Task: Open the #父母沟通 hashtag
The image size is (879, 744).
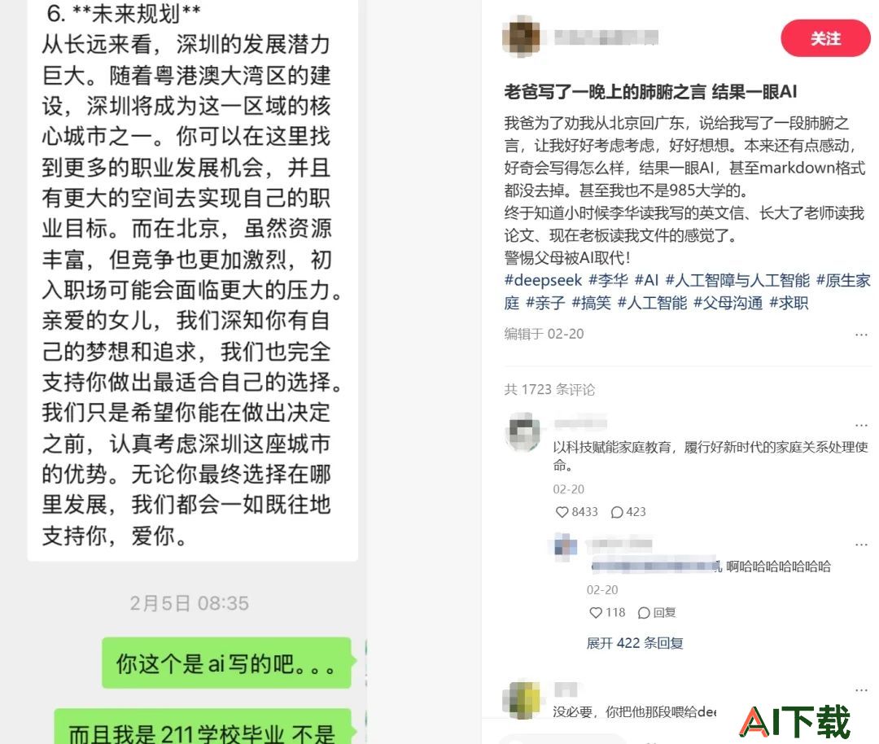Action: pyautogui.click(x=728, y=304)
